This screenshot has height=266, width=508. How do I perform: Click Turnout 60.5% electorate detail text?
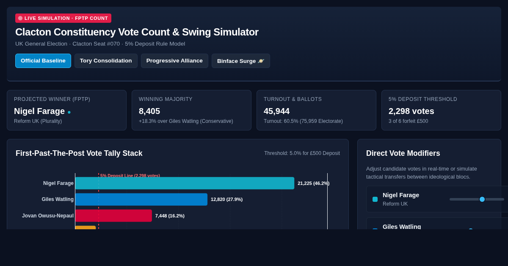coord(303,121)
